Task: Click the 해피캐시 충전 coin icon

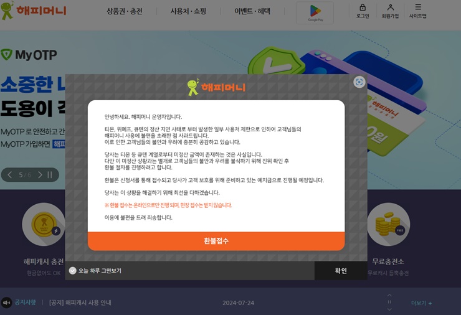Action: click(x=44, y=225)
